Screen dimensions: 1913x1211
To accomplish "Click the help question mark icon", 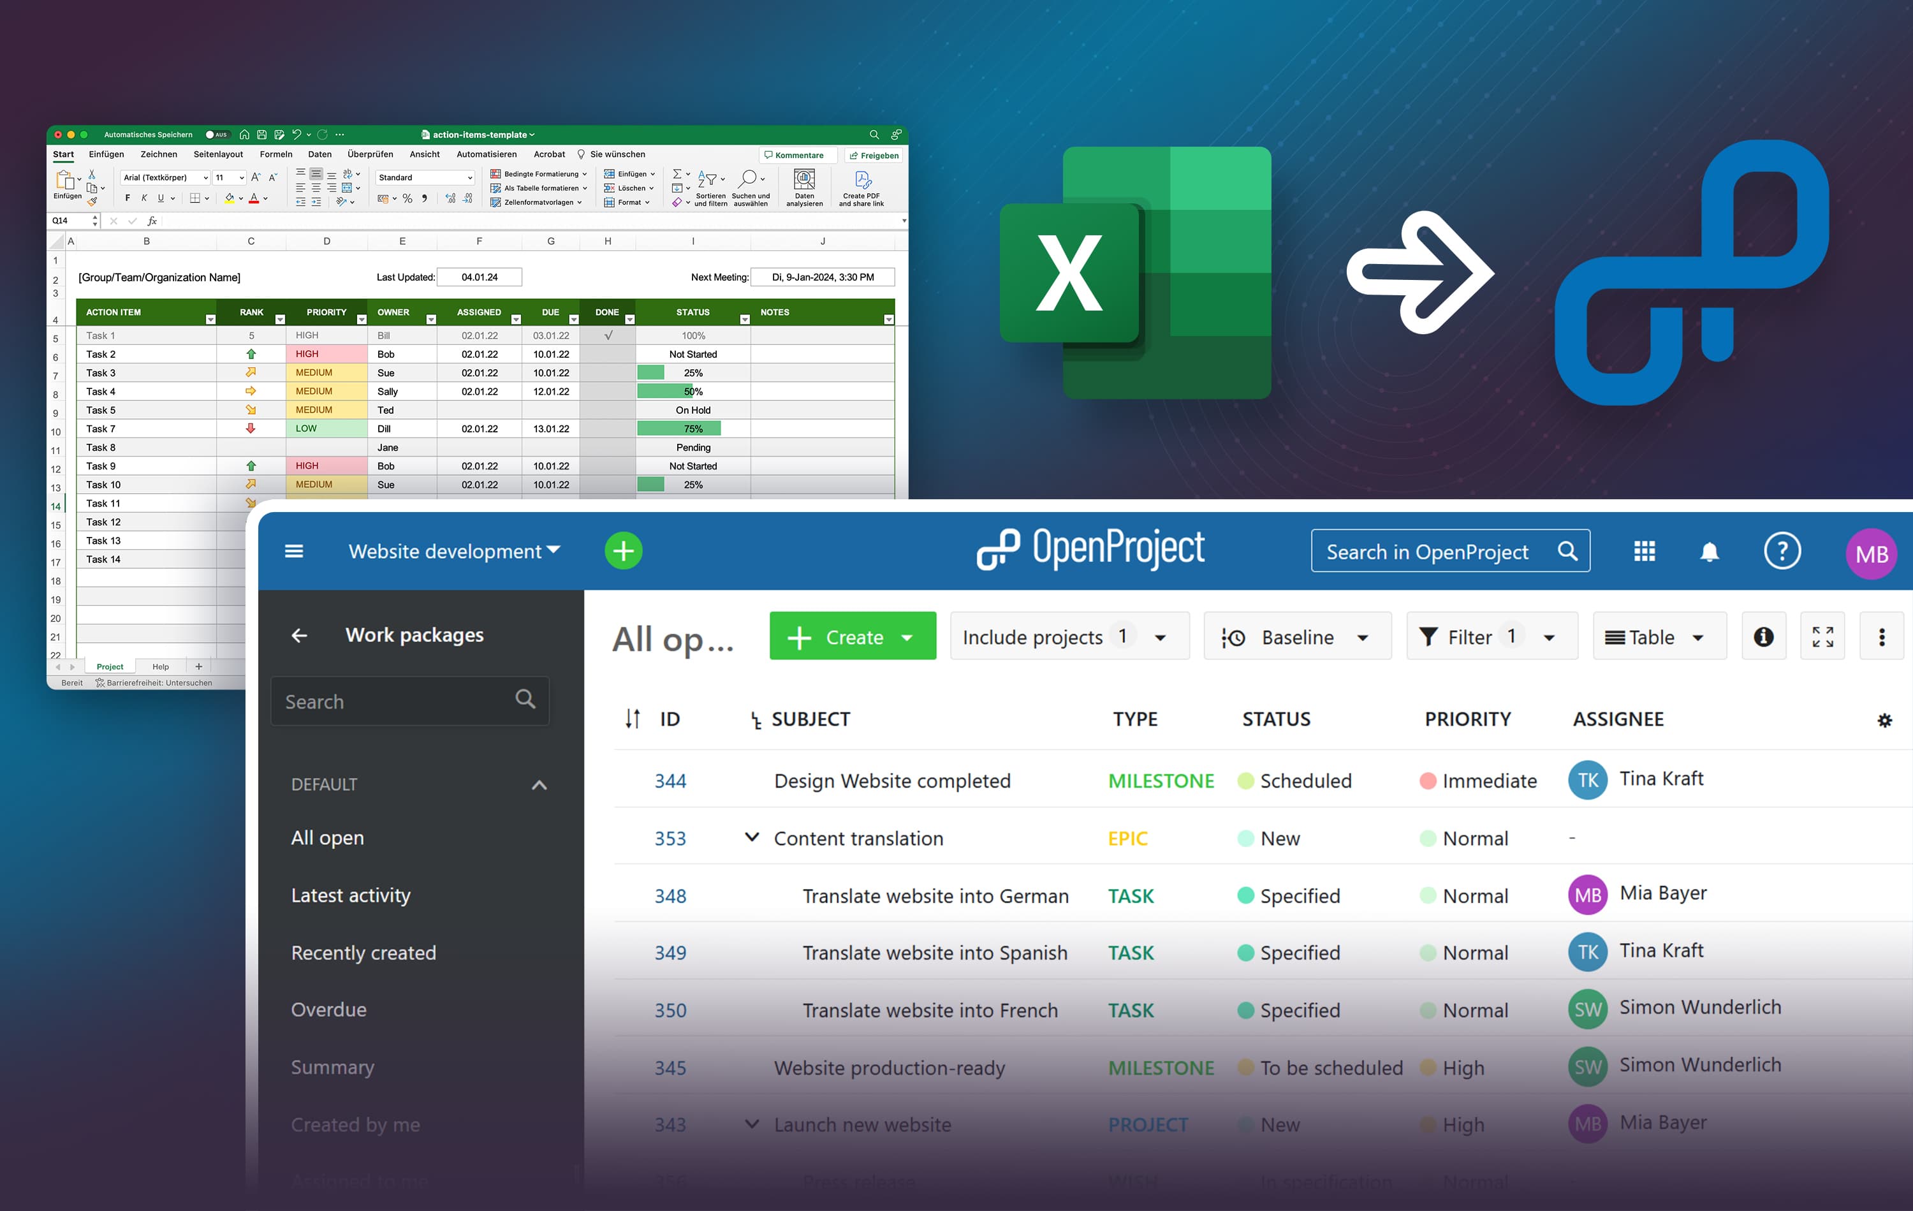I will pyautogui.click(x=1782, y=551).
